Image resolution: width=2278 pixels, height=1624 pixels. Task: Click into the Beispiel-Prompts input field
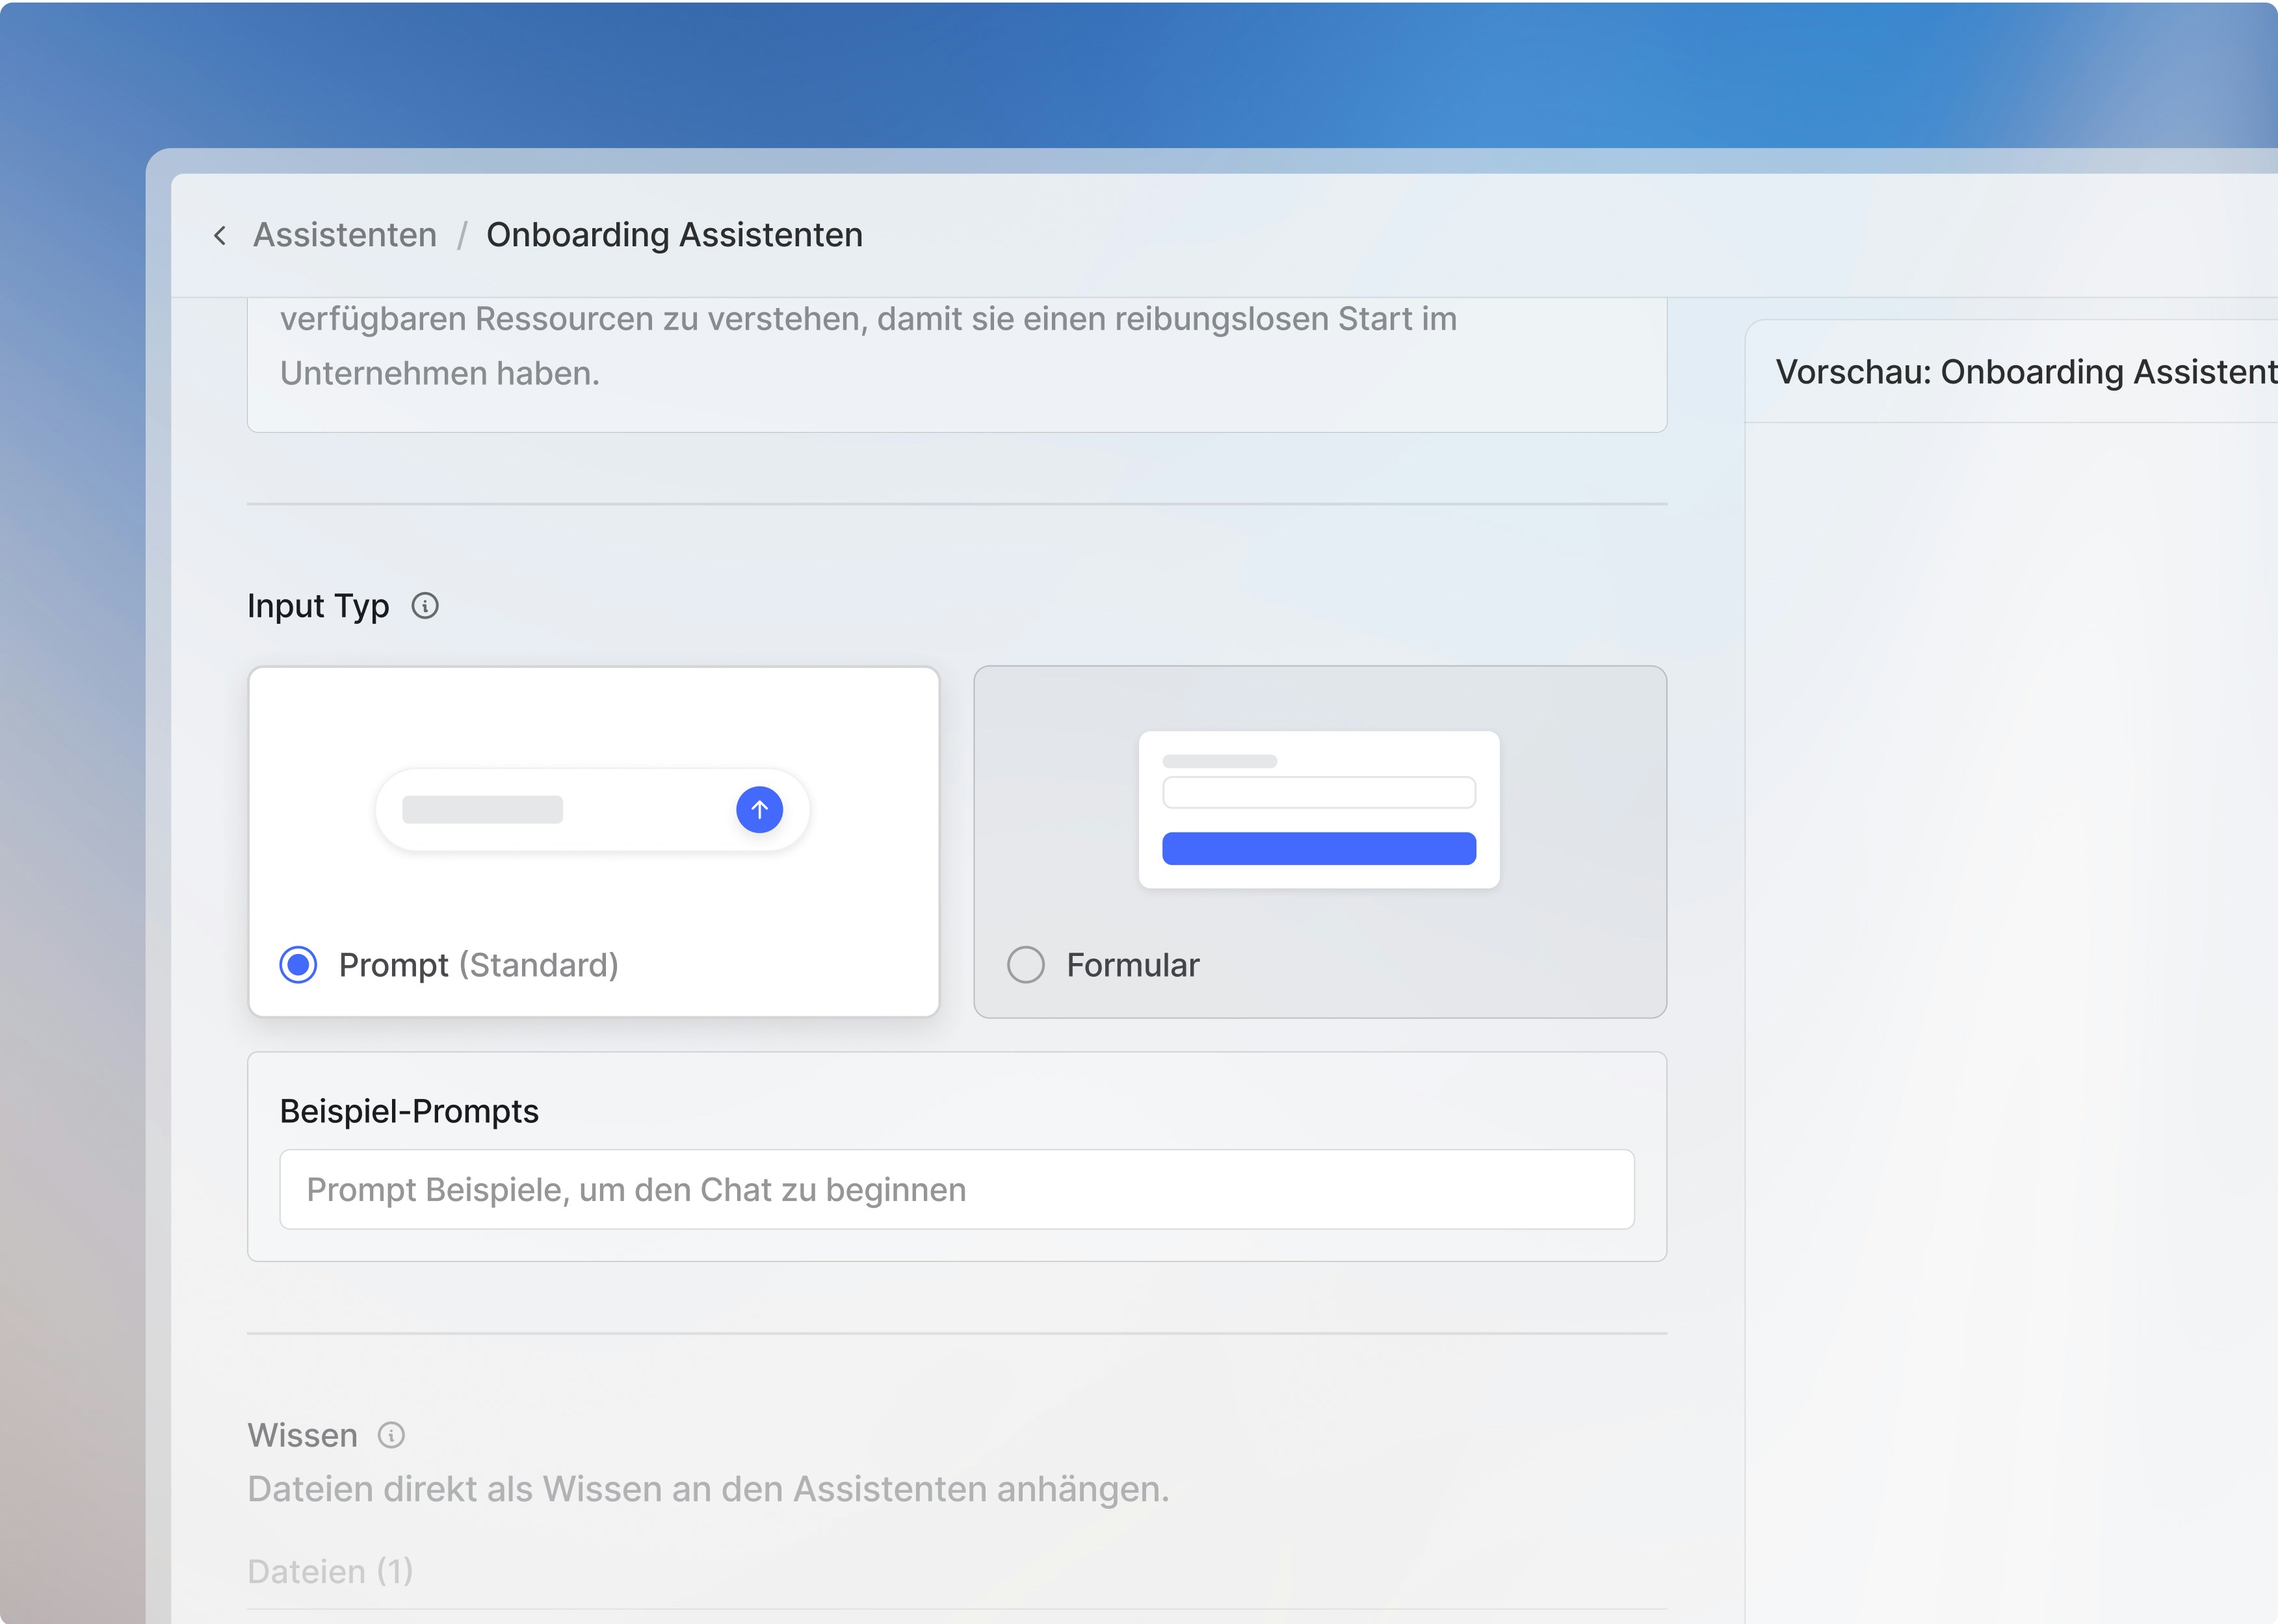coord(956,1190)
